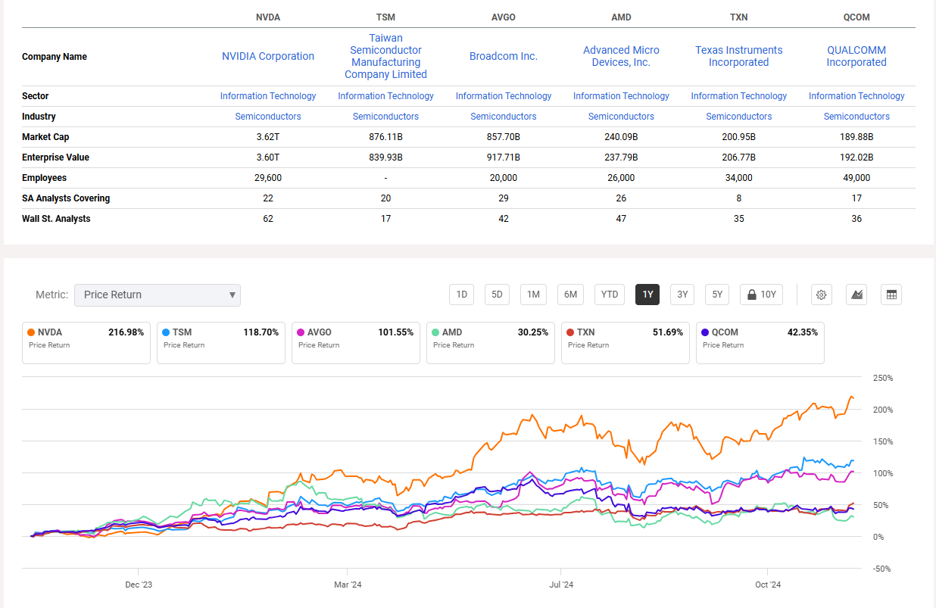
Task: Open QUALCOMM Incorporated link
Action: point(856,56)
